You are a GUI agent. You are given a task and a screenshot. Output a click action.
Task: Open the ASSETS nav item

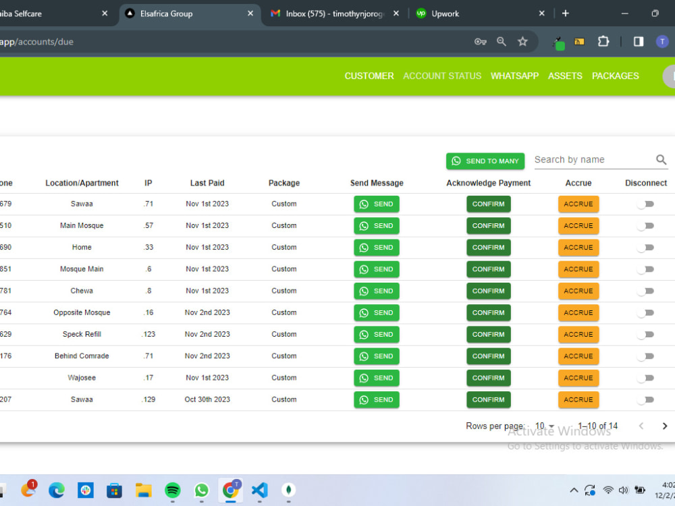tap(565, 76)
